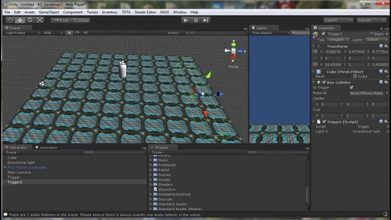Step one frame forward
The height and width of the screenshot is (220, 391).
click(205, 20)
